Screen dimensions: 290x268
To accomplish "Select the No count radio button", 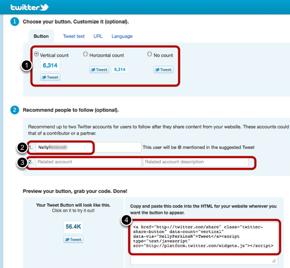I will tap(149, 54).
